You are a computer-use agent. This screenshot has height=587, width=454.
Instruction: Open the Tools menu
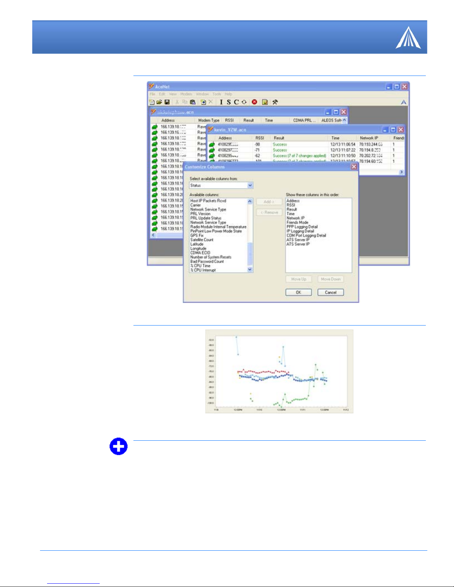(x=217, y=94)
